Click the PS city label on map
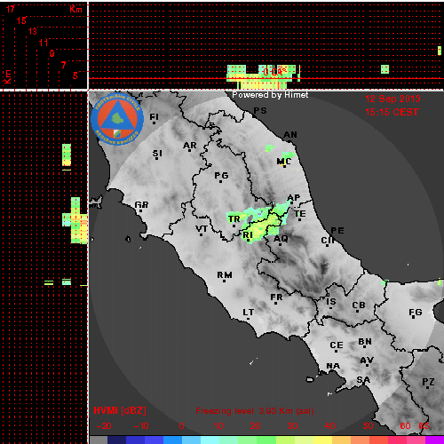Viewport: 444px width, 444px height. click(260, 111)
